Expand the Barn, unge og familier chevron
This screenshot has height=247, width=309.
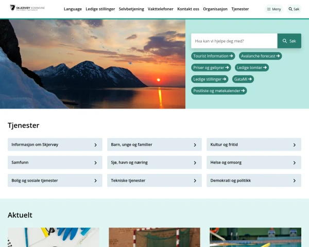tap(195, 145)
